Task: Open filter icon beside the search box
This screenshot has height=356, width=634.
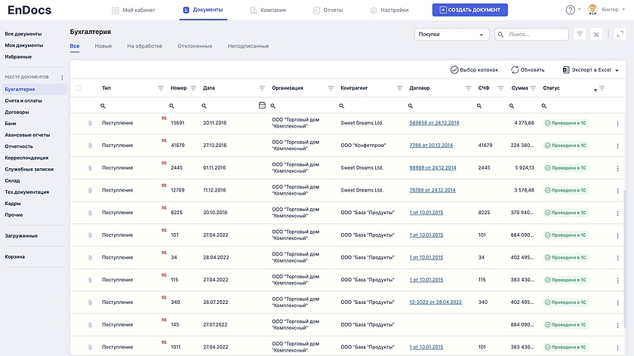Action: coord(580,34)
